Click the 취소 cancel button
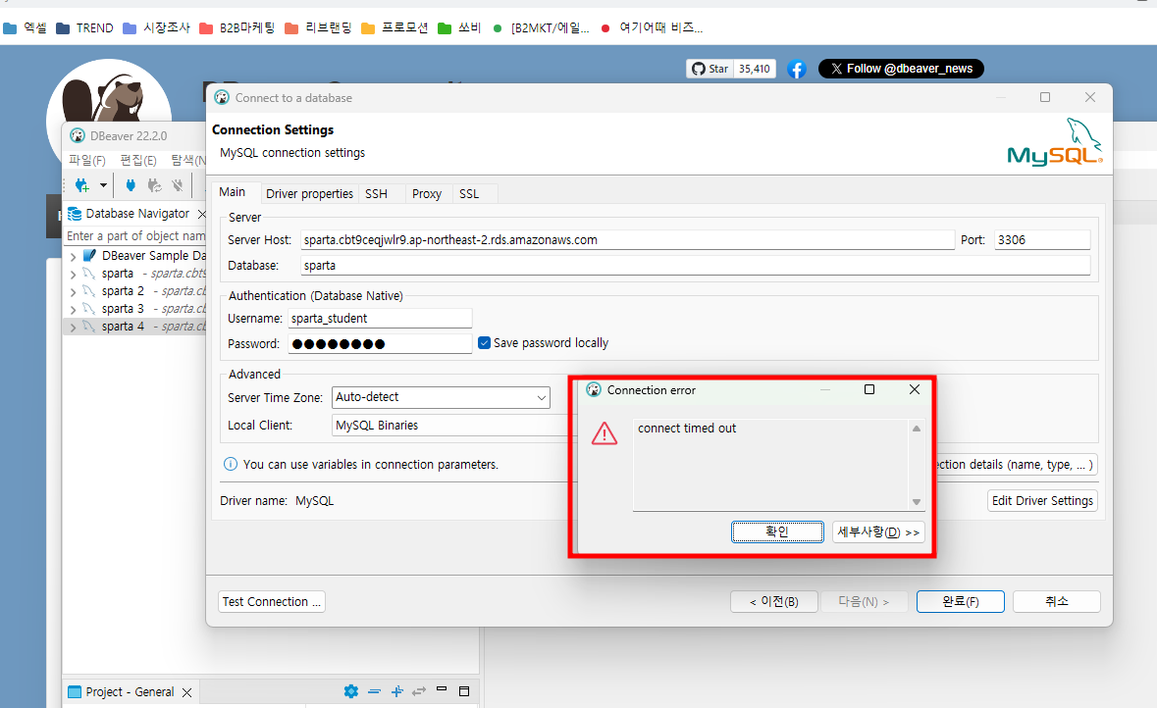 [x=1056, y=602]
